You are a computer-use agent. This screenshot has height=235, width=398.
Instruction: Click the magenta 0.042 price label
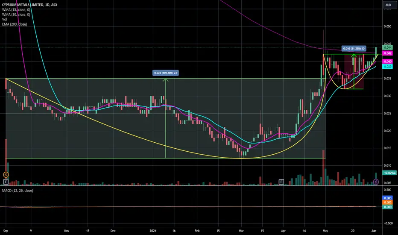coord(388,53)
